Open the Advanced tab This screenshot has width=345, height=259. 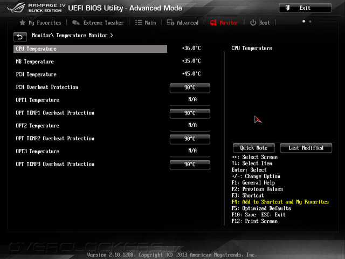(x=182, y=23)
